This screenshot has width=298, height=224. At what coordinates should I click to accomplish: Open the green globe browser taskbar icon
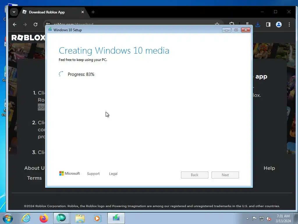coord(61,218)
